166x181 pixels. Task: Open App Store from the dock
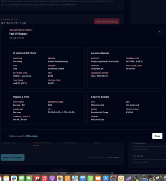[x=106, y=178]
